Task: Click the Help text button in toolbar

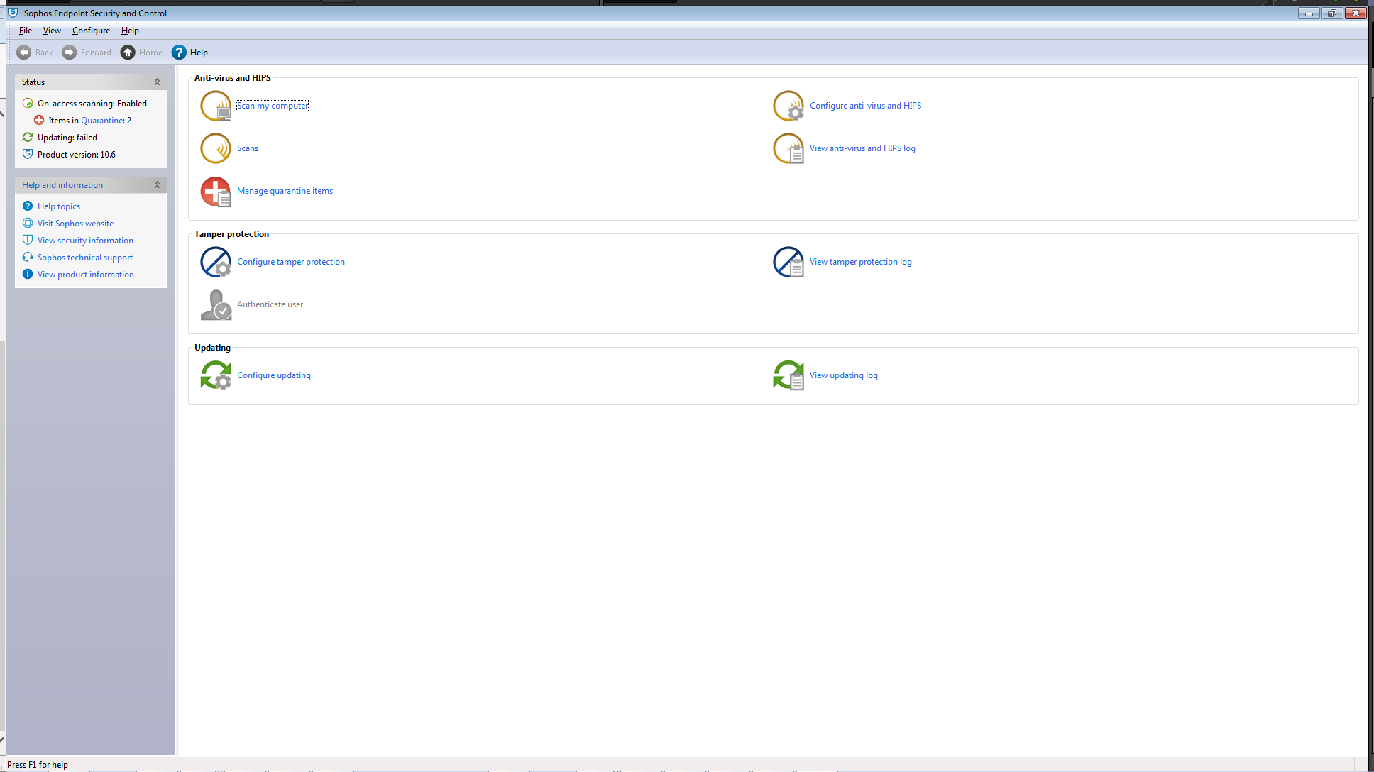Action: tap(199, 53)
